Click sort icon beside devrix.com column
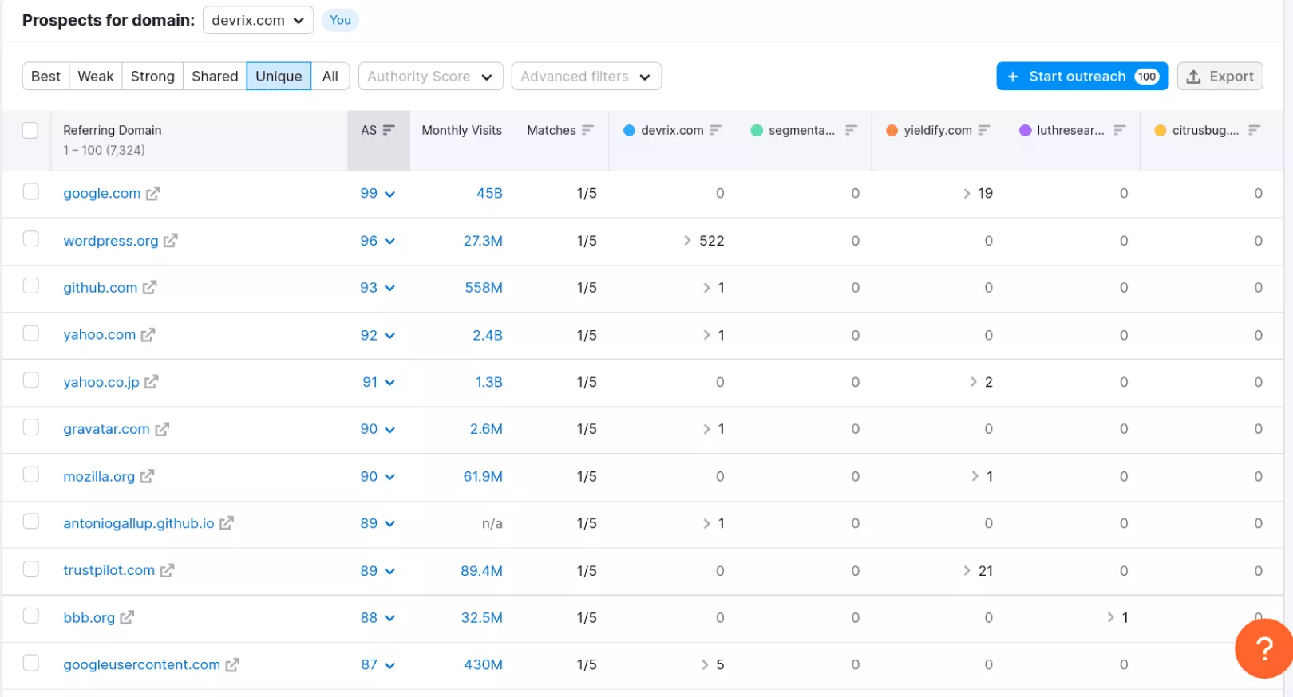 (x=716, y=130)
